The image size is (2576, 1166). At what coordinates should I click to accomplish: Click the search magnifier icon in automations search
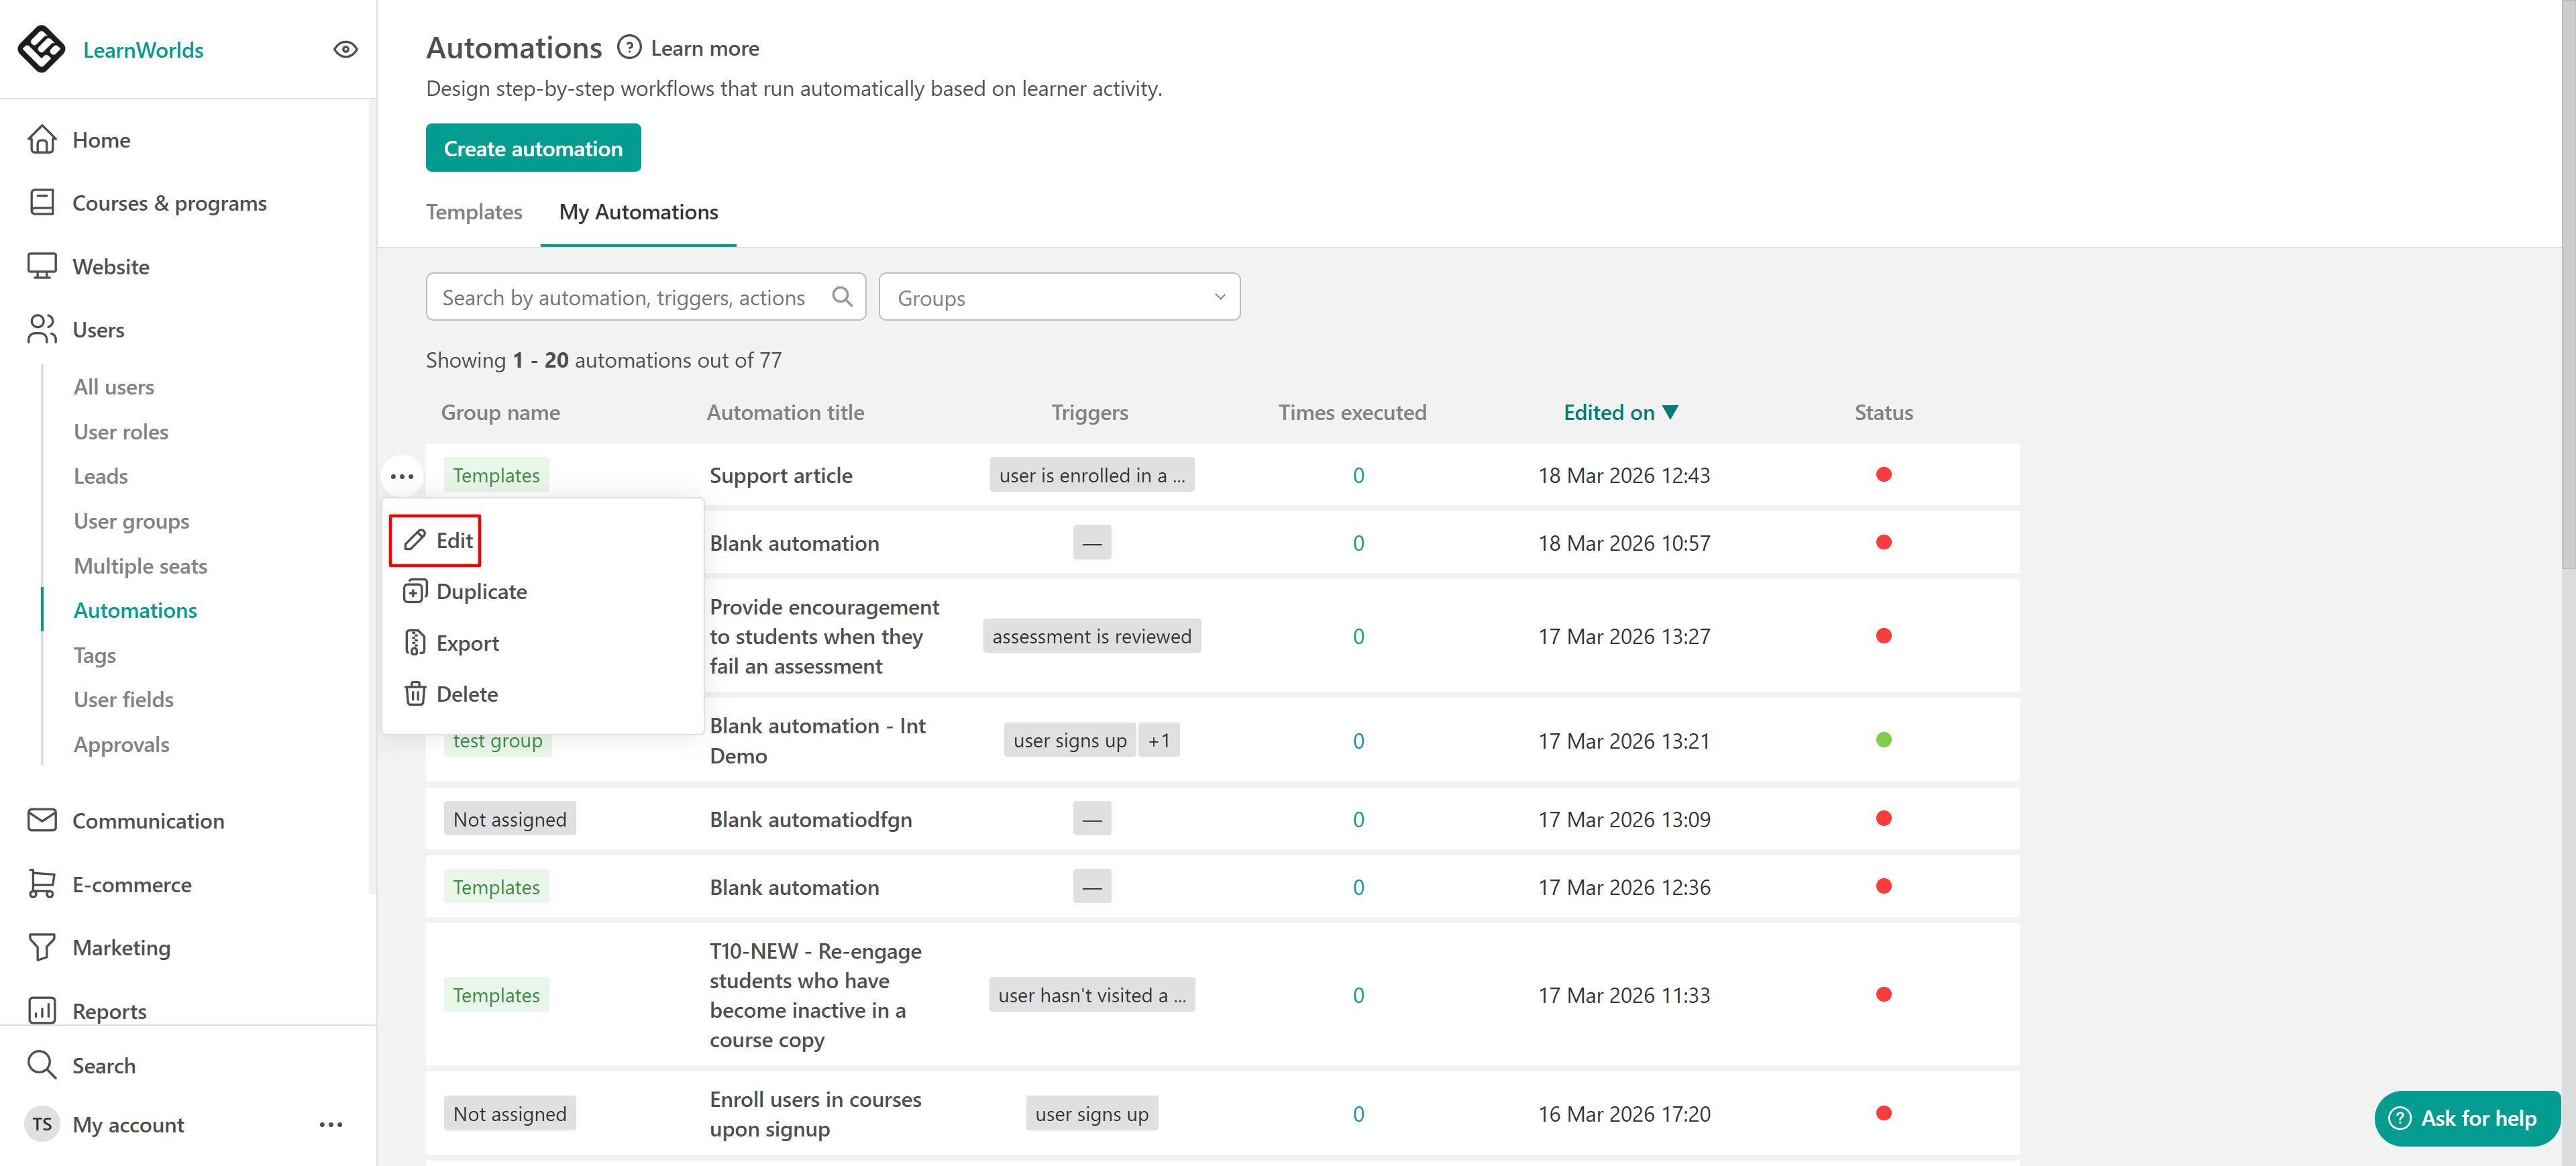[x=842, y=297]
